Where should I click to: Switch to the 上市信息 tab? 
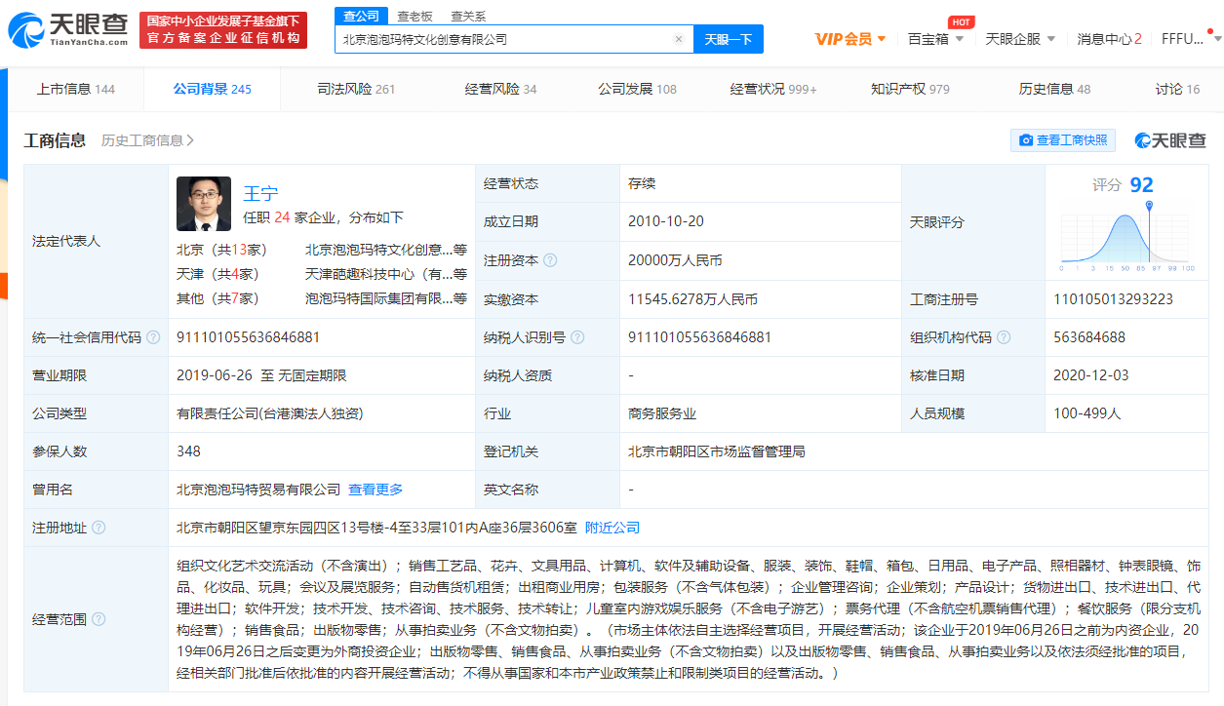click(x=75, y=89)
